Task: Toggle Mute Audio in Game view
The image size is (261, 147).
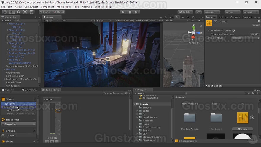Action: tap(142, 20)
